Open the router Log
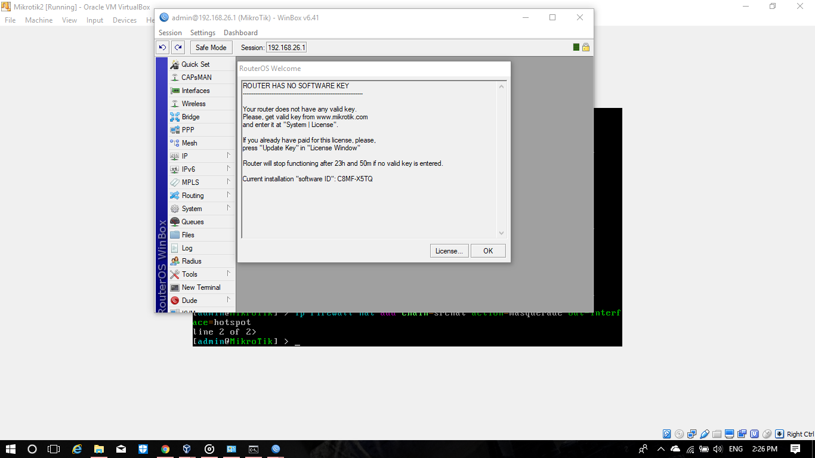Screen dimensions: 815x458 pos(202,248)
